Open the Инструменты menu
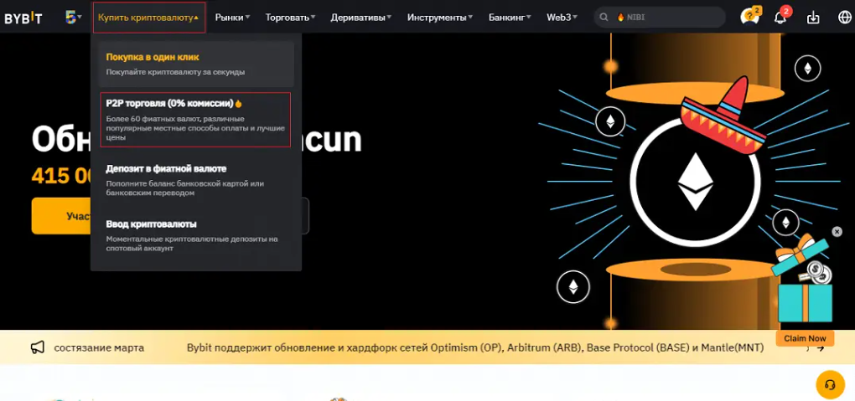The height and width of the screenshot is (401, 855). pyautogui.click(x=440, y=18)
